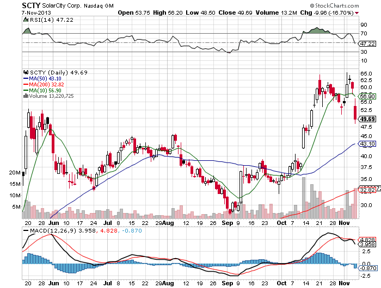Click the boxed 3.958 MACD axis tag

[367, 245]
